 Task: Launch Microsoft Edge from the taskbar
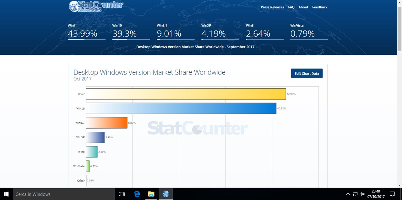(x=137, y=194)
